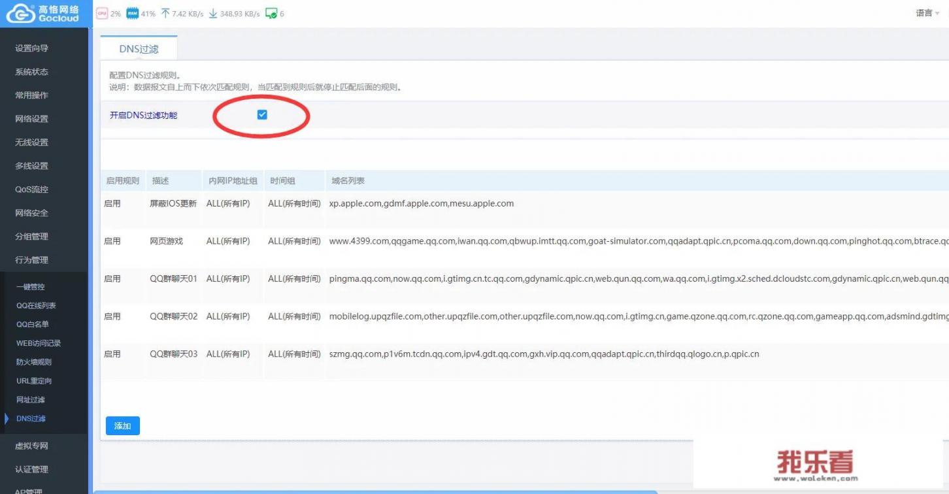Click 启用 status in 屏蔽IOS更新 row
This screenshot has height=494, width=949.
(112, 204)
